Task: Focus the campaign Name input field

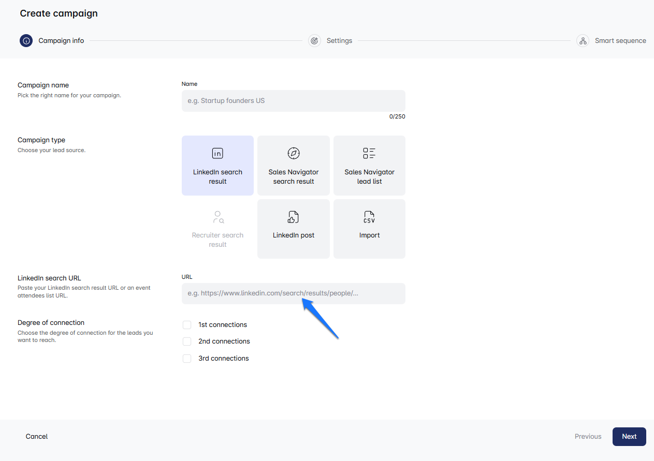Action: tap(293, 101)
